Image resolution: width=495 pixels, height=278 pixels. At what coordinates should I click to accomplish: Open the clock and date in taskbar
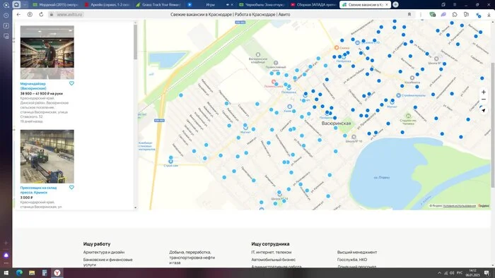coord(472,272)
